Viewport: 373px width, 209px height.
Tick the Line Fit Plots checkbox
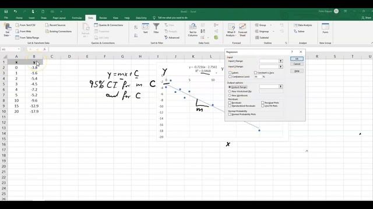coord(263,106)
